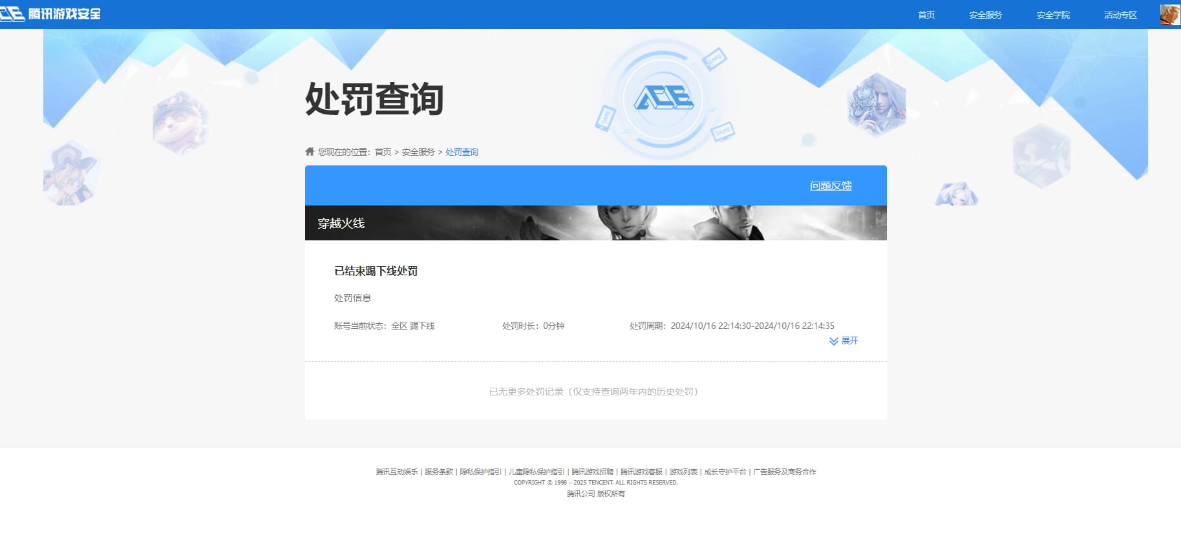
Task: Click 首页 in the breadcrumb trail
Action: [383, 152]
